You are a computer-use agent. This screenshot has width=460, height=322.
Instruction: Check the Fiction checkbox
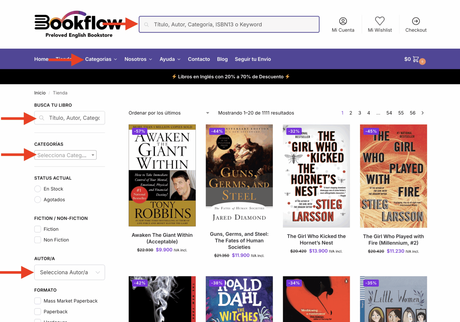38,229
